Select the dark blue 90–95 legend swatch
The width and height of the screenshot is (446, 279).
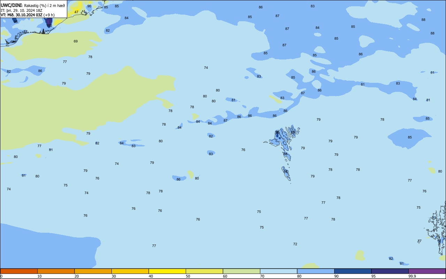[x=353, y=271]
